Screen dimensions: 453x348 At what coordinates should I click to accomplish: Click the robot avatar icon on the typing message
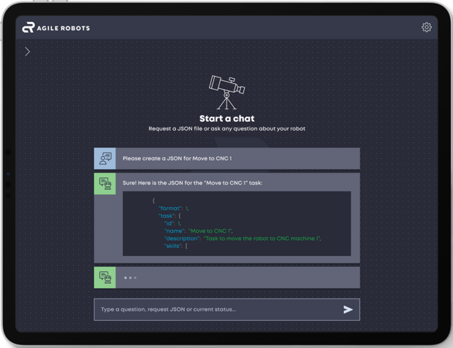tap(105, 277)
